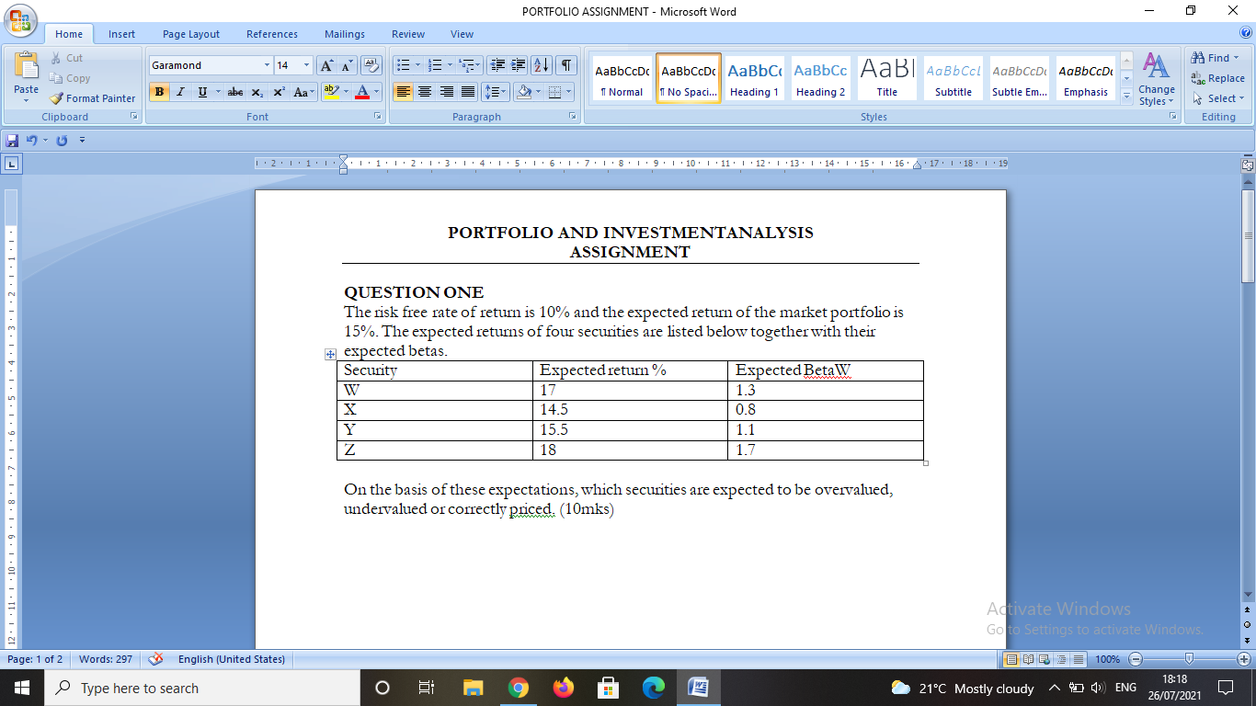This screenshot has width=1256, height=706.
Task: Apply the Heading 1 style
Action: (x=754, y=78)
